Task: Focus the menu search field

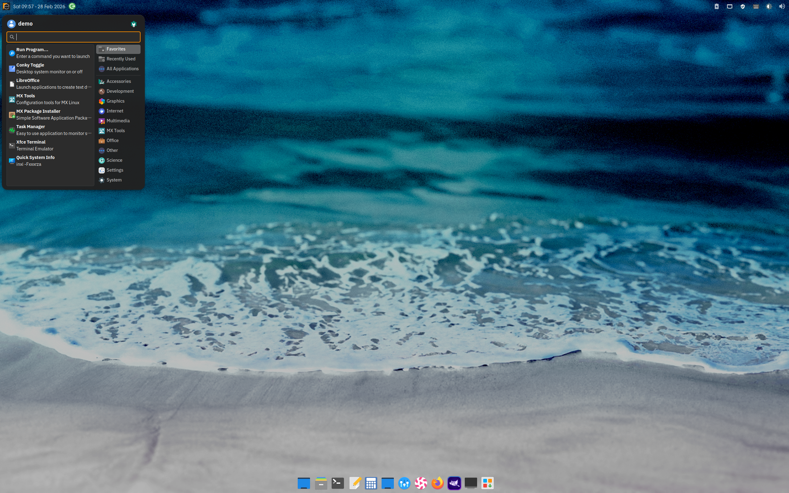Action: [73, 37]
